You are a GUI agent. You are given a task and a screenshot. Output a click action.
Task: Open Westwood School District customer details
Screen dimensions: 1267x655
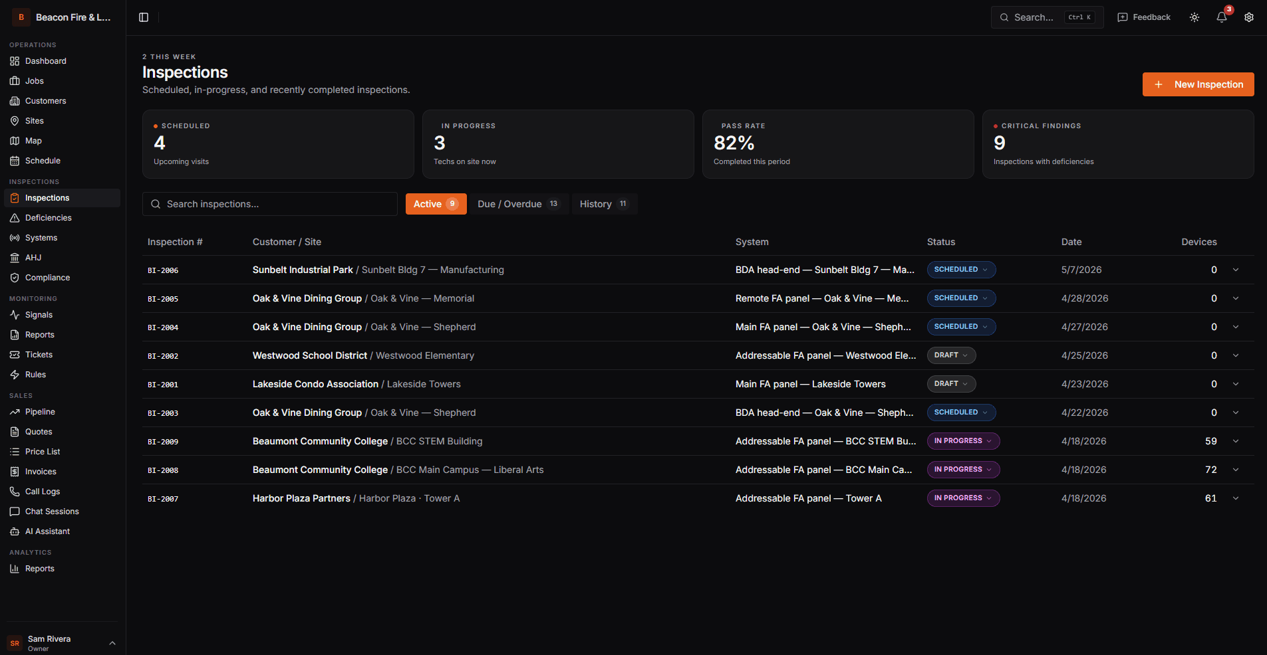point(309,355)
